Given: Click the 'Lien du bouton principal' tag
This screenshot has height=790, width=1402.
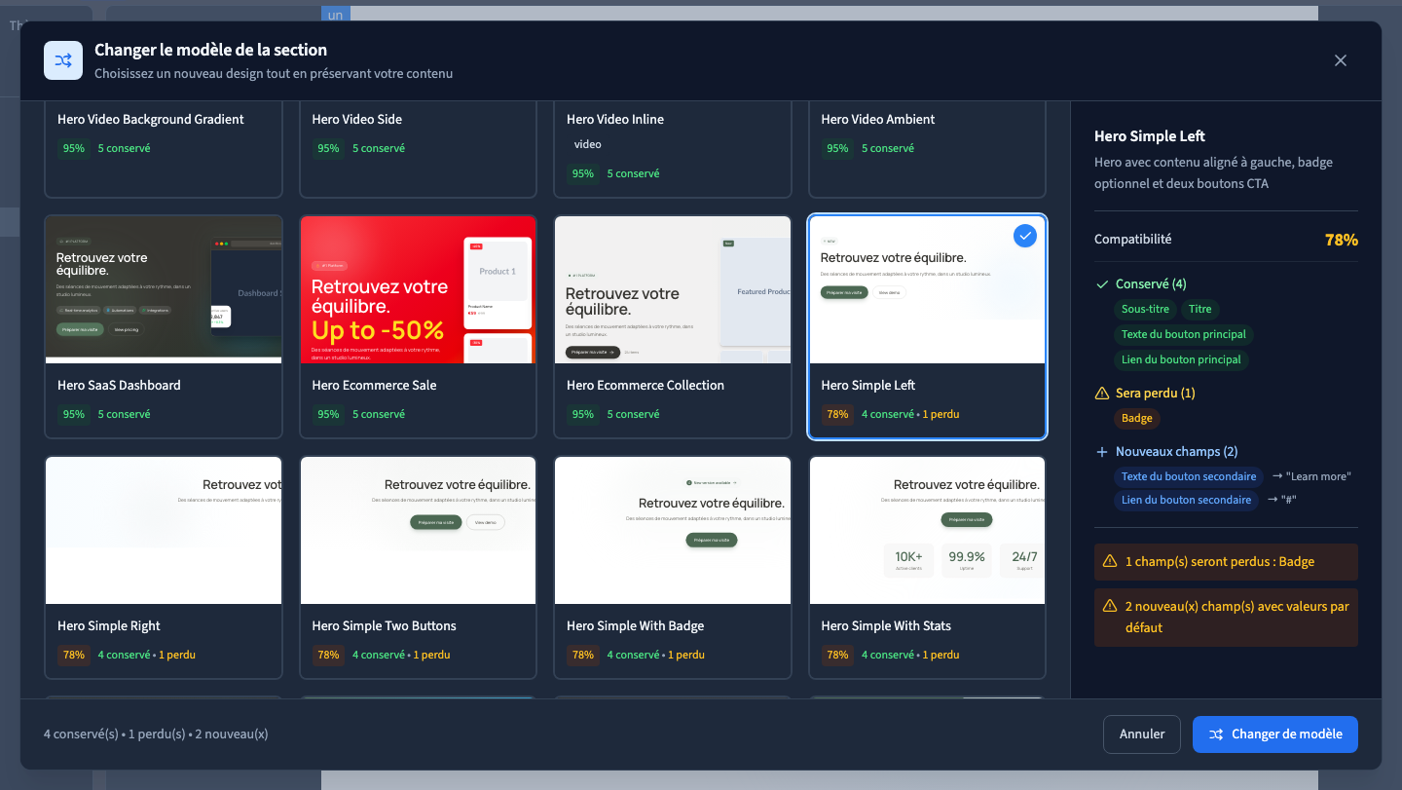Looking at the screenshot, I should click(1181, 359).
